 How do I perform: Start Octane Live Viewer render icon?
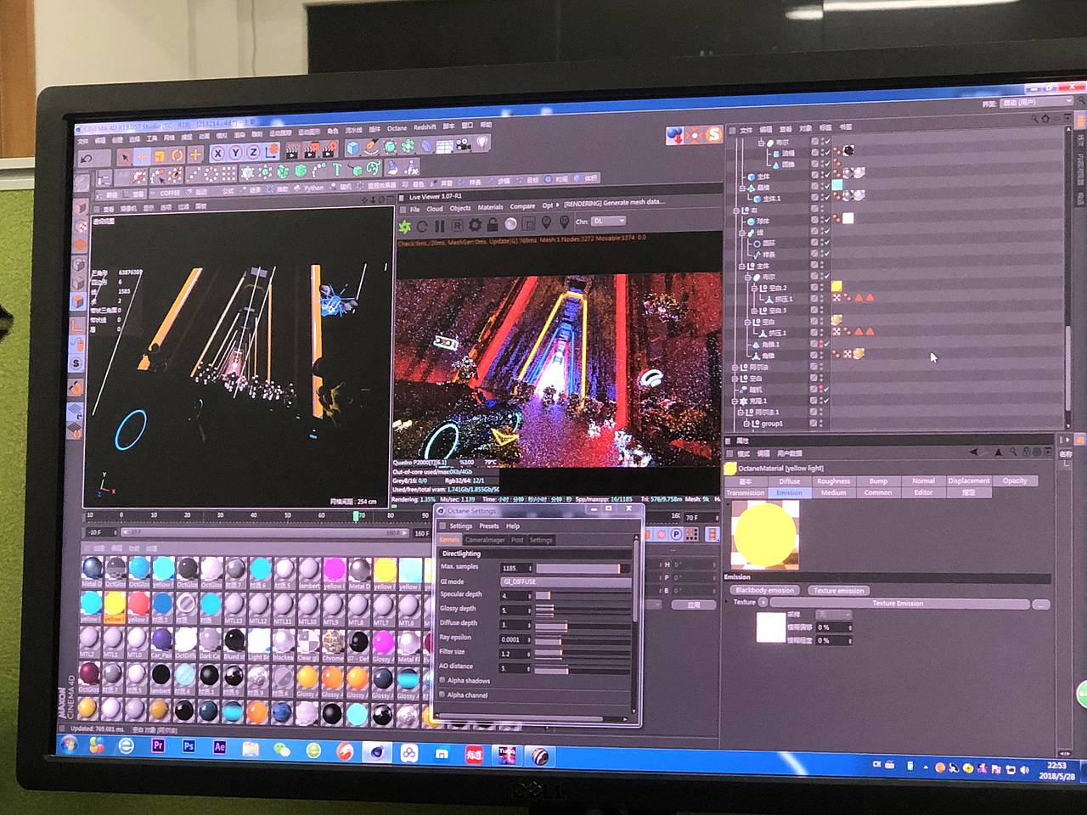tap(405, 227)
